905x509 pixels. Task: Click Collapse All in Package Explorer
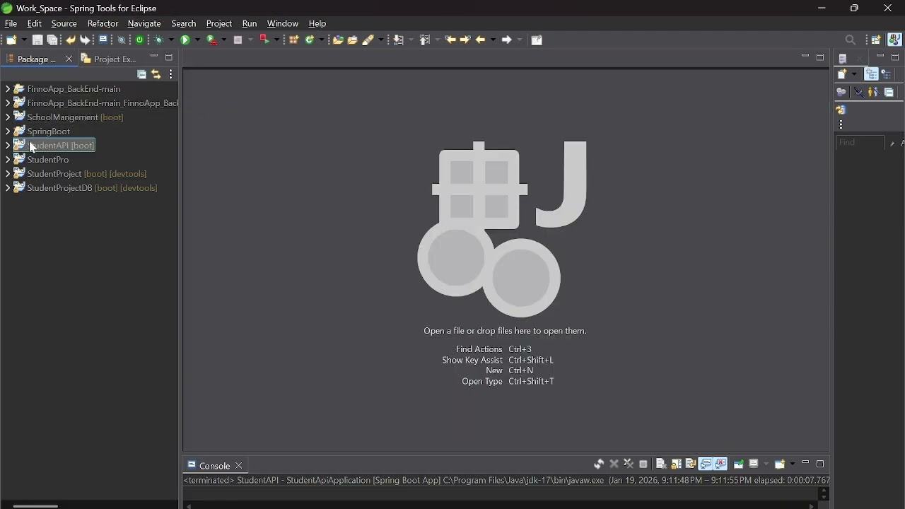[141, 74]
